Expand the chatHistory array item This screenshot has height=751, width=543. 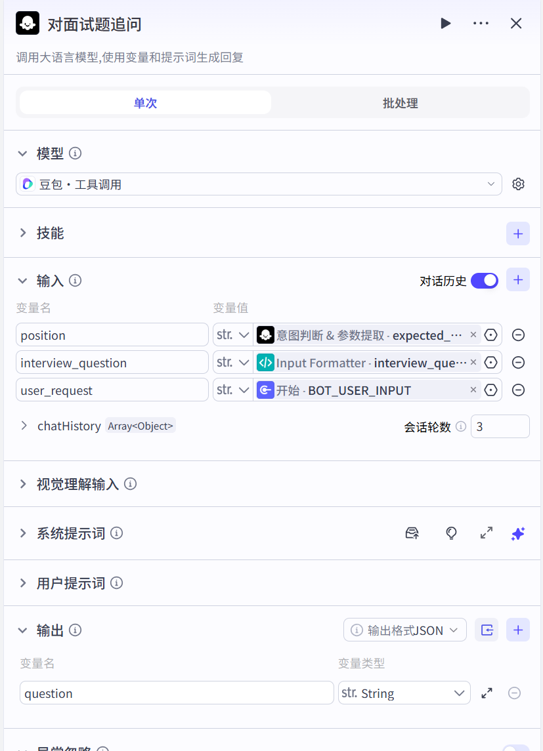point(24,426)
